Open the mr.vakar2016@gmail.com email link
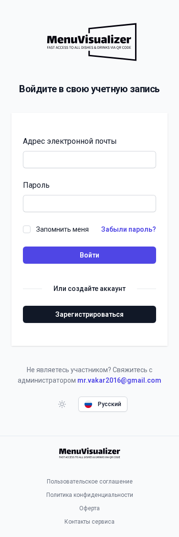 pos(119,380)
